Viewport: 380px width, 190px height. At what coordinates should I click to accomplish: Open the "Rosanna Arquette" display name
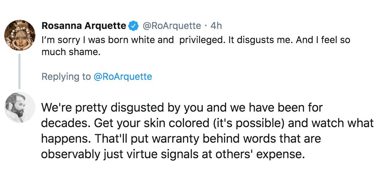pyautogui.click(x=84, y=26)
